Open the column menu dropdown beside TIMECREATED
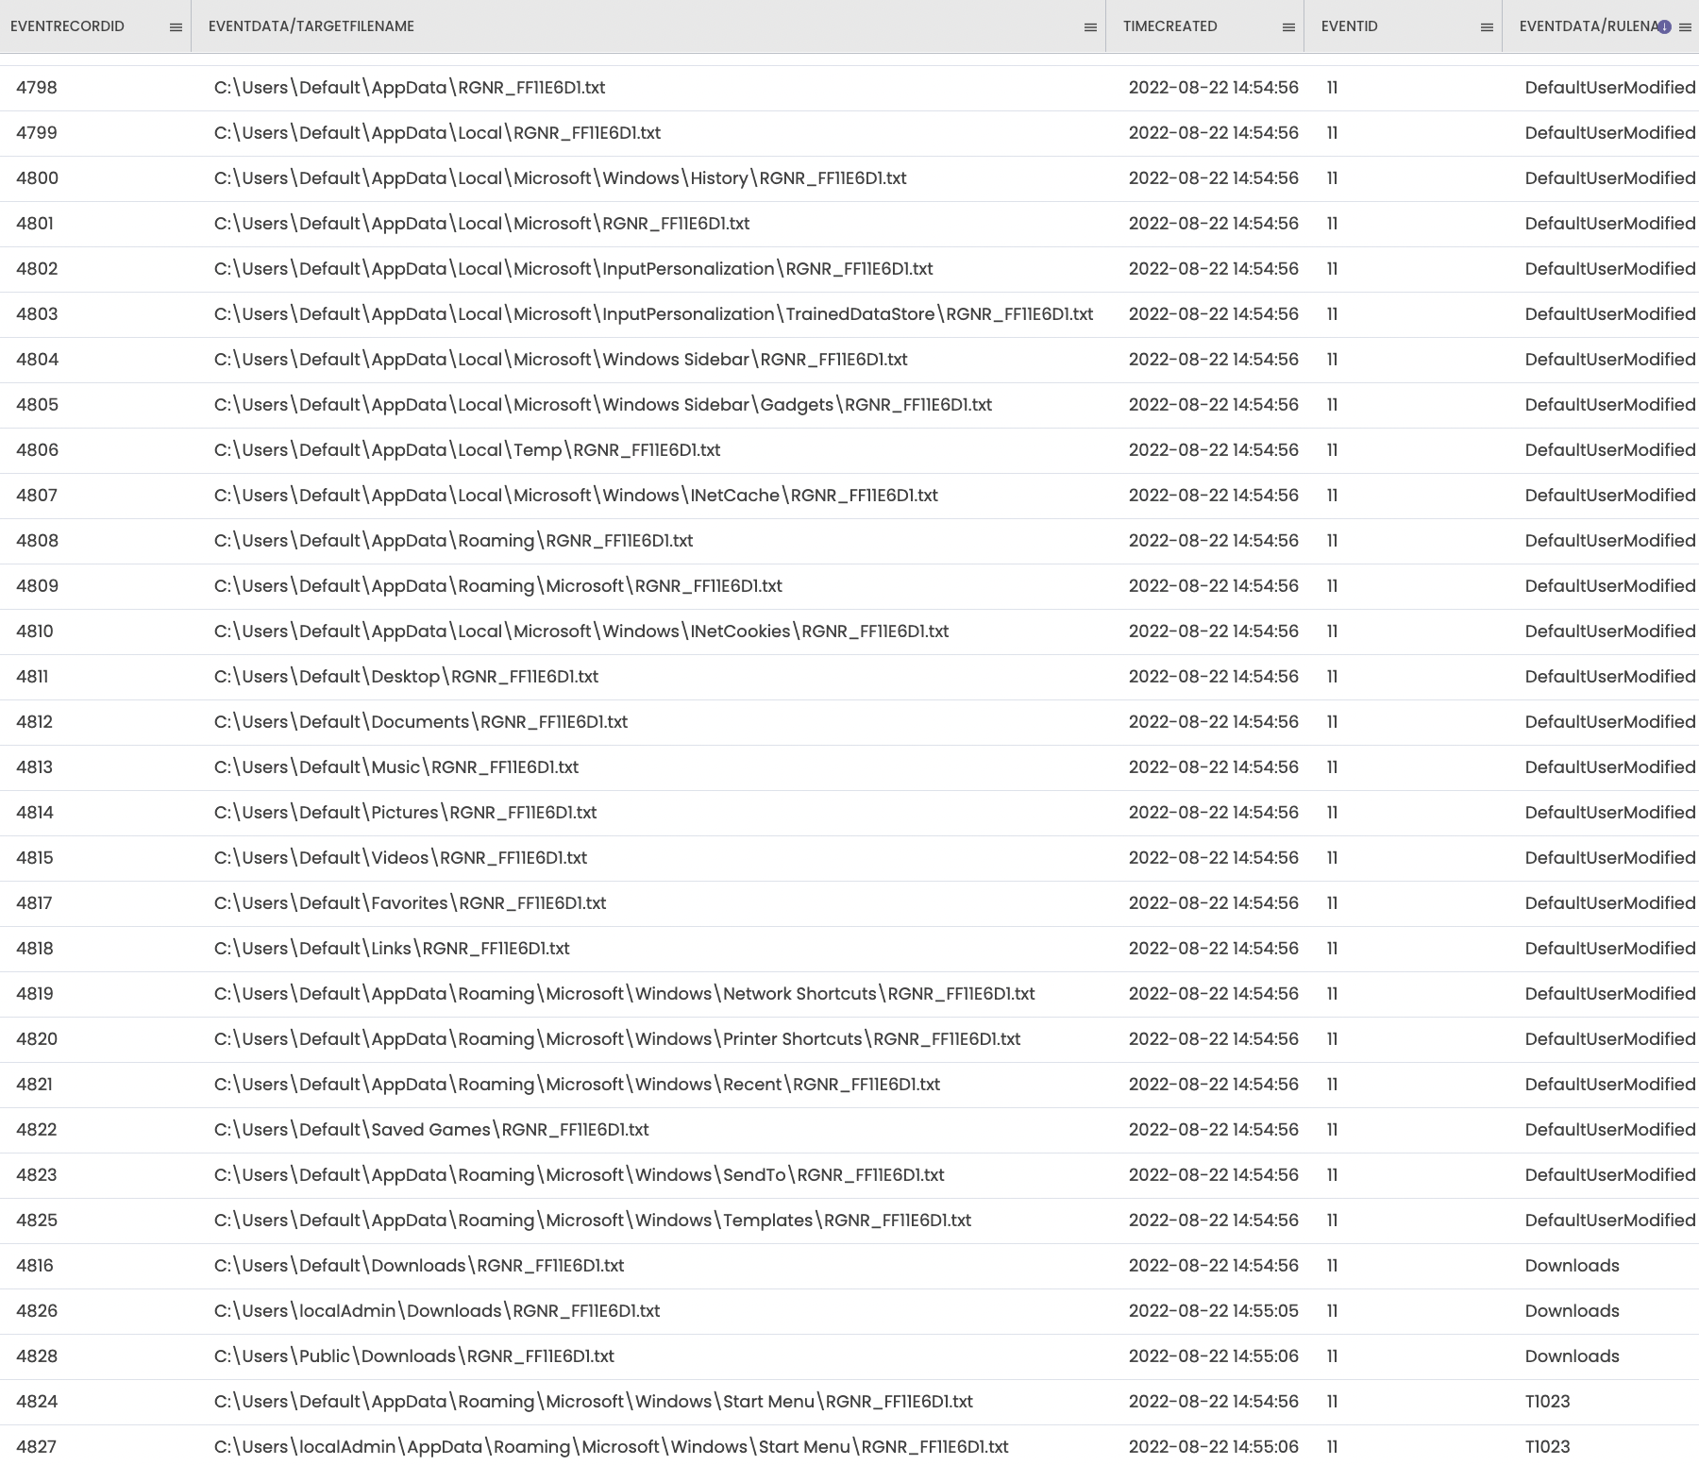The height and width of the screenshot is (1465, 1699). click(1288, 26)
